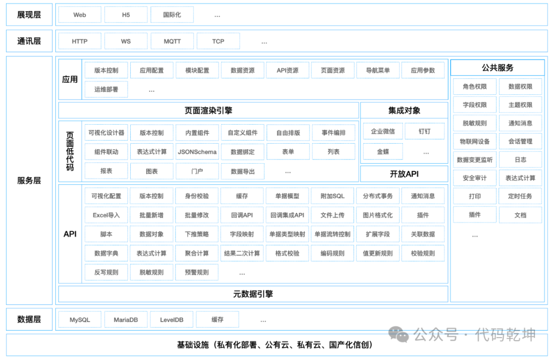This screenshot has width=554, height=357.
Task: Click the 国际化 box
Action: coord(172,15)
